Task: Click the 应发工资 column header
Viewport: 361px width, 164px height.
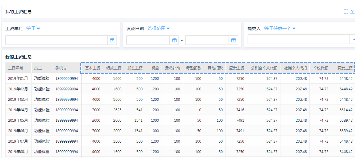Action: click(237, 68)
